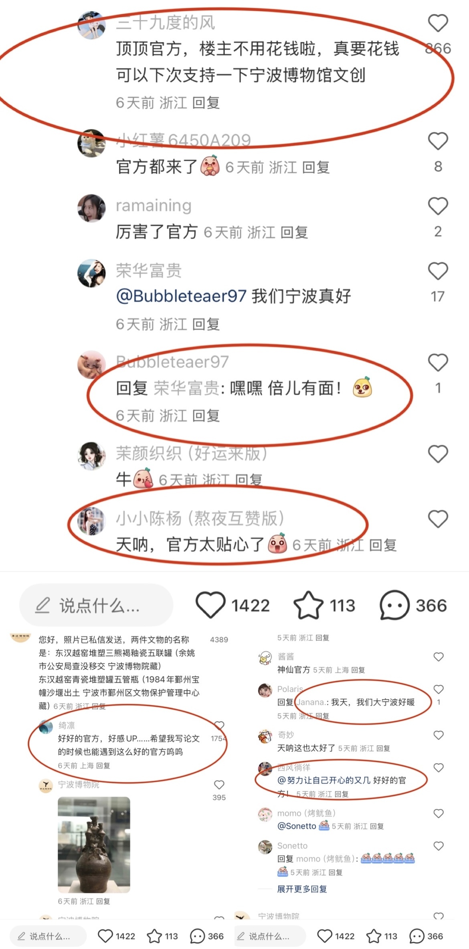Screen dimensions: 469x949
Task: Toggle like on Bubbleteaer97's reply
Action: (438, 363)
